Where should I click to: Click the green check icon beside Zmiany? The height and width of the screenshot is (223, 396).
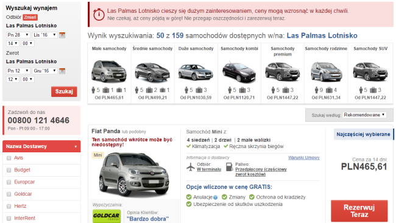[224, 197]
